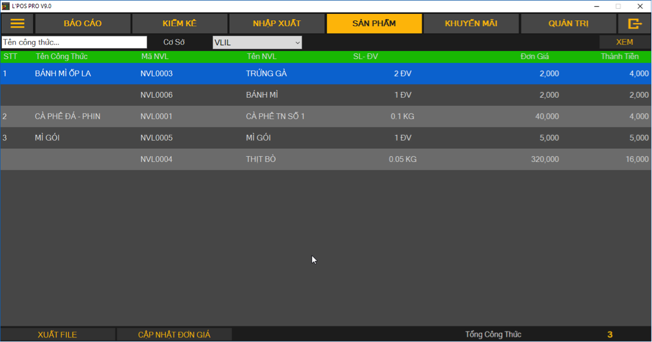
Task: Select the CÀ PHÊ ĐÁ - PHIN row
Action: pos(67,116)
